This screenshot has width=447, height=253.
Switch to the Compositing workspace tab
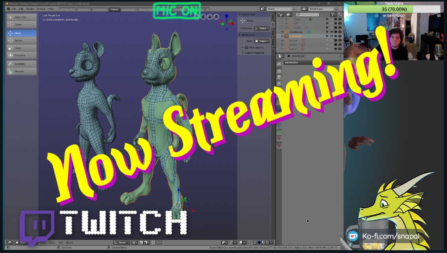tap(100, 9)
